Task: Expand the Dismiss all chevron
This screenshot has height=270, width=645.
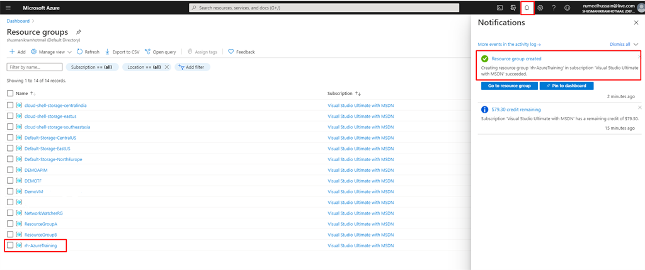Action: (636, 44)
